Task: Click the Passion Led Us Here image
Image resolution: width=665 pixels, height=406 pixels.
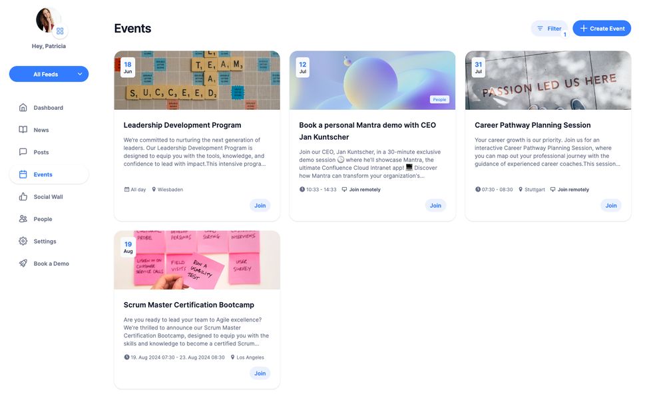Action: click(x=548, y=81)
